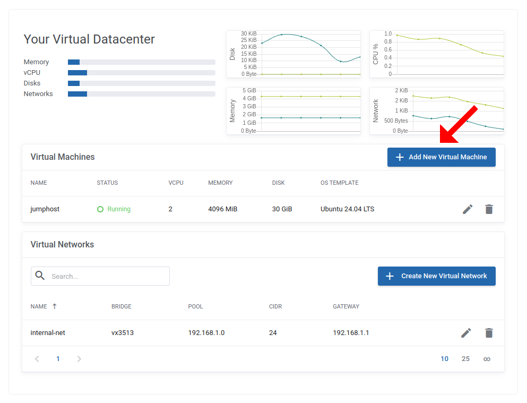527x403 pixels.
Task: Focus the virtual networks Search field
Action: coord(100,276)
